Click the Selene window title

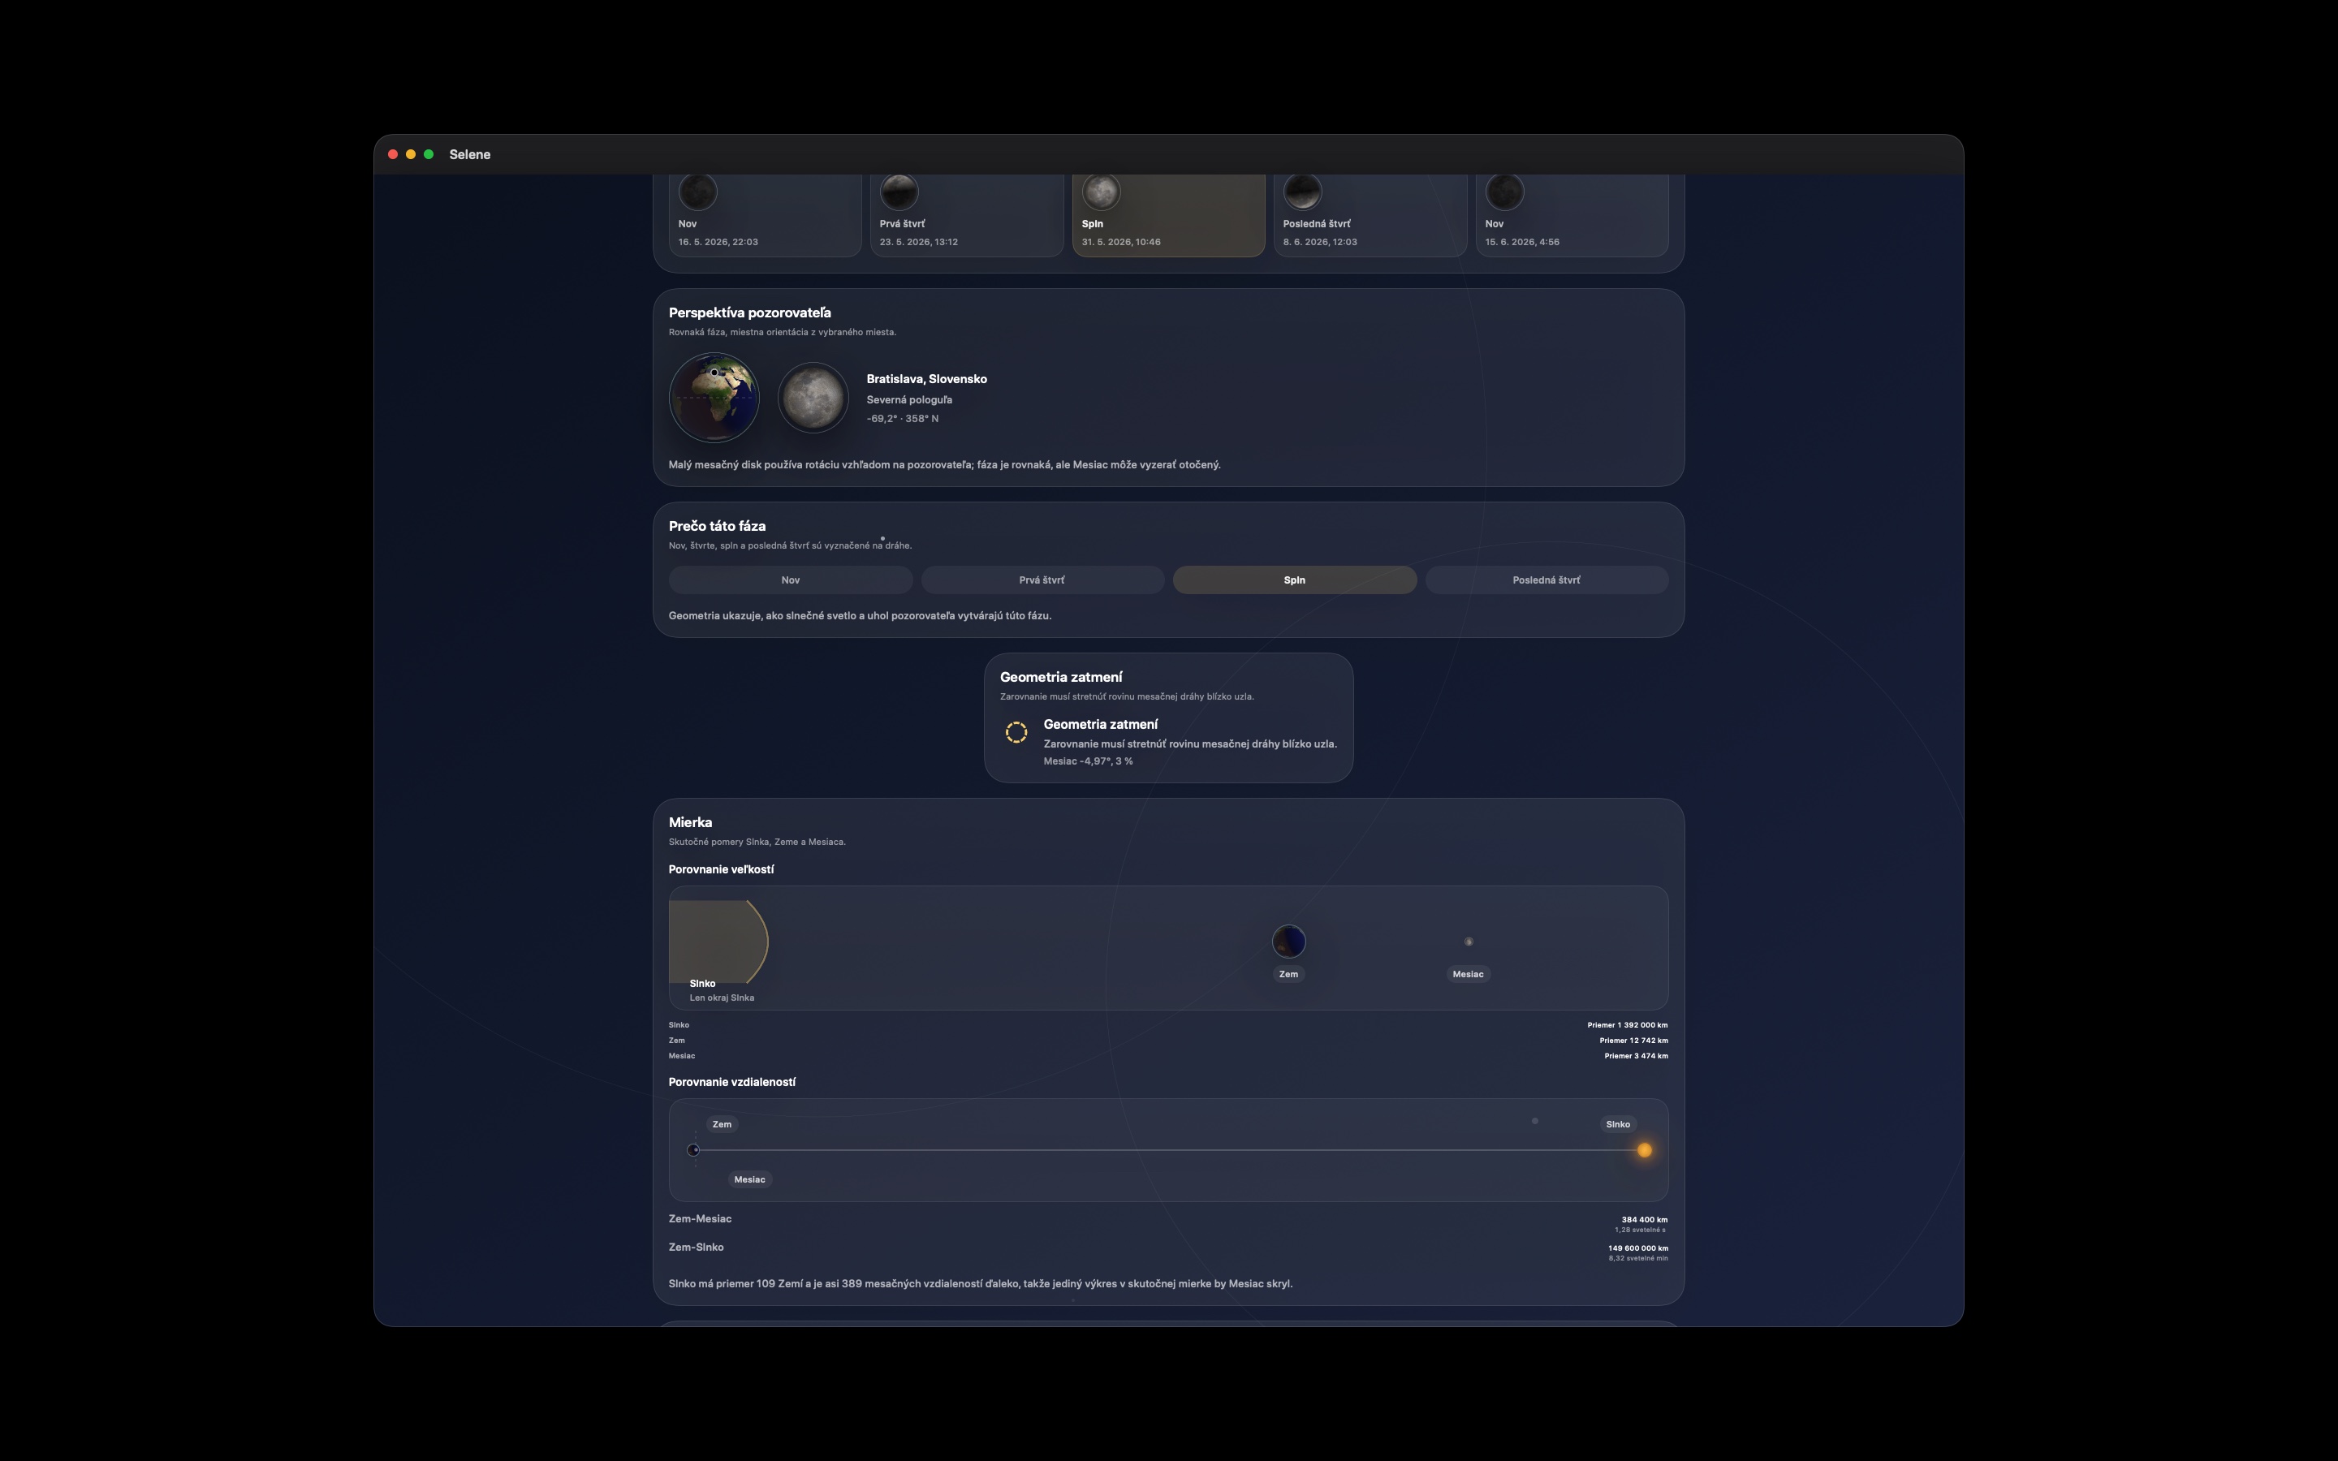[x=469, y=154]
